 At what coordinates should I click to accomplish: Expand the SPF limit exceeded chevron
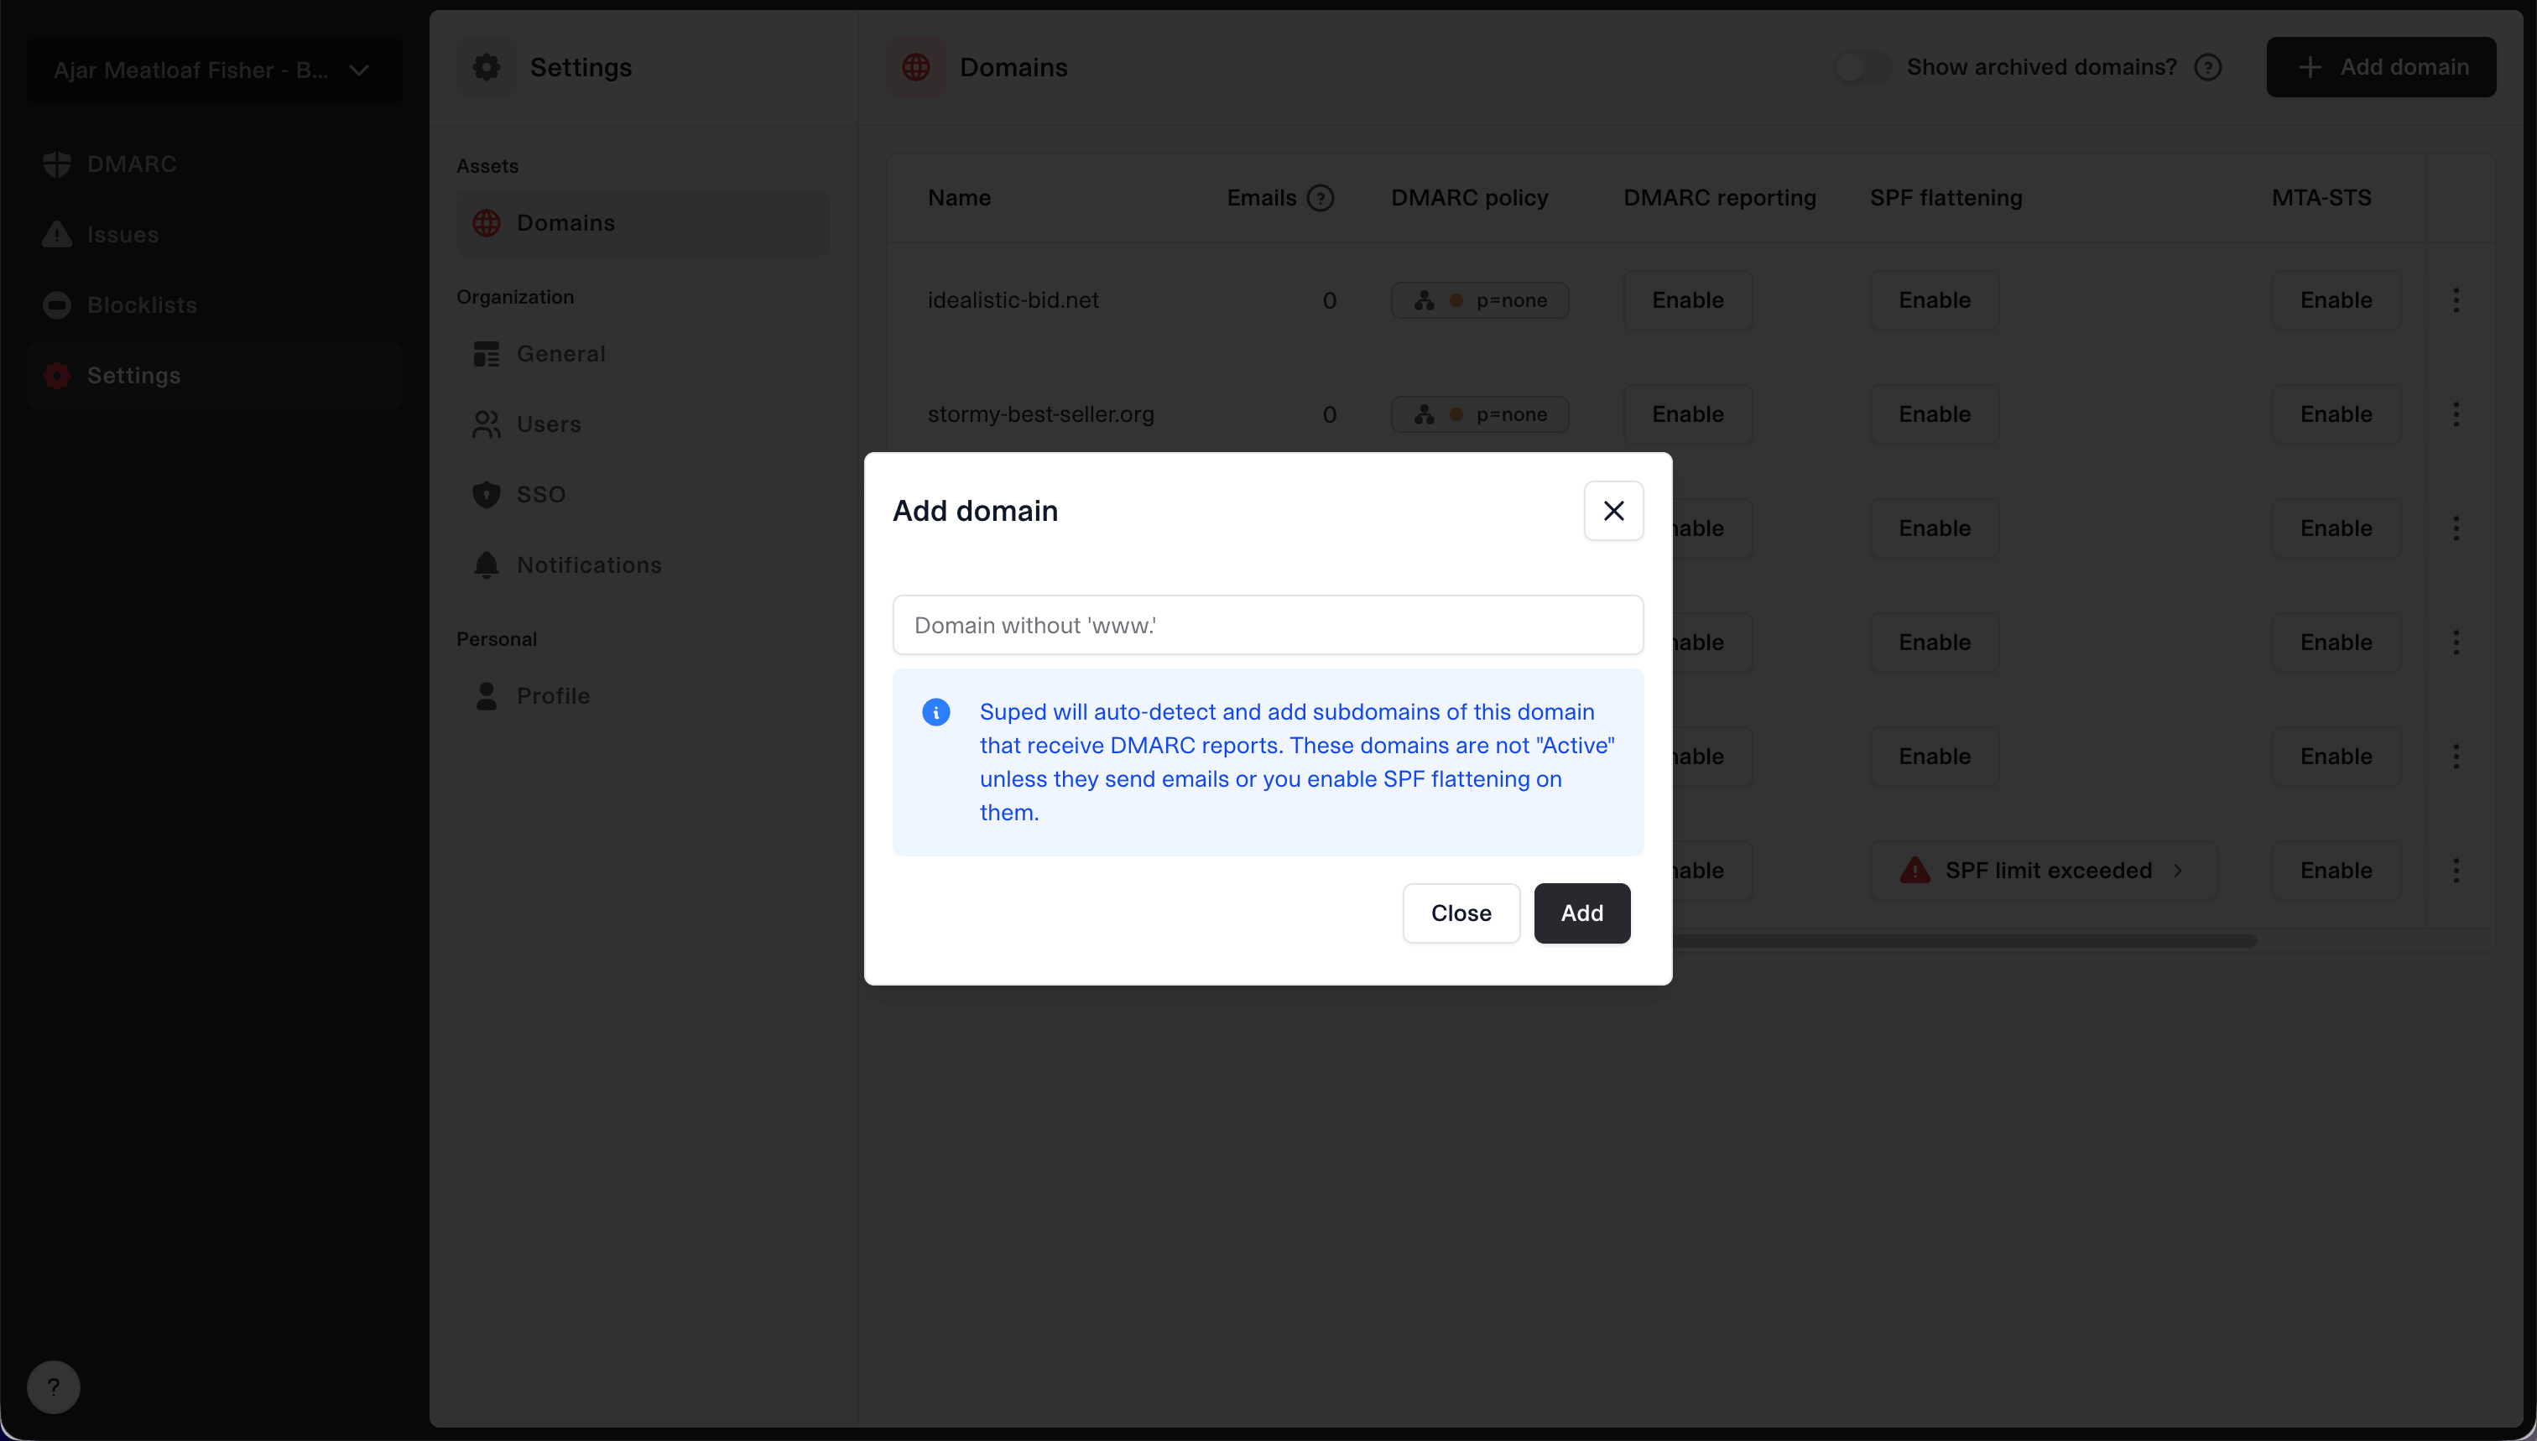[2177, 871]
